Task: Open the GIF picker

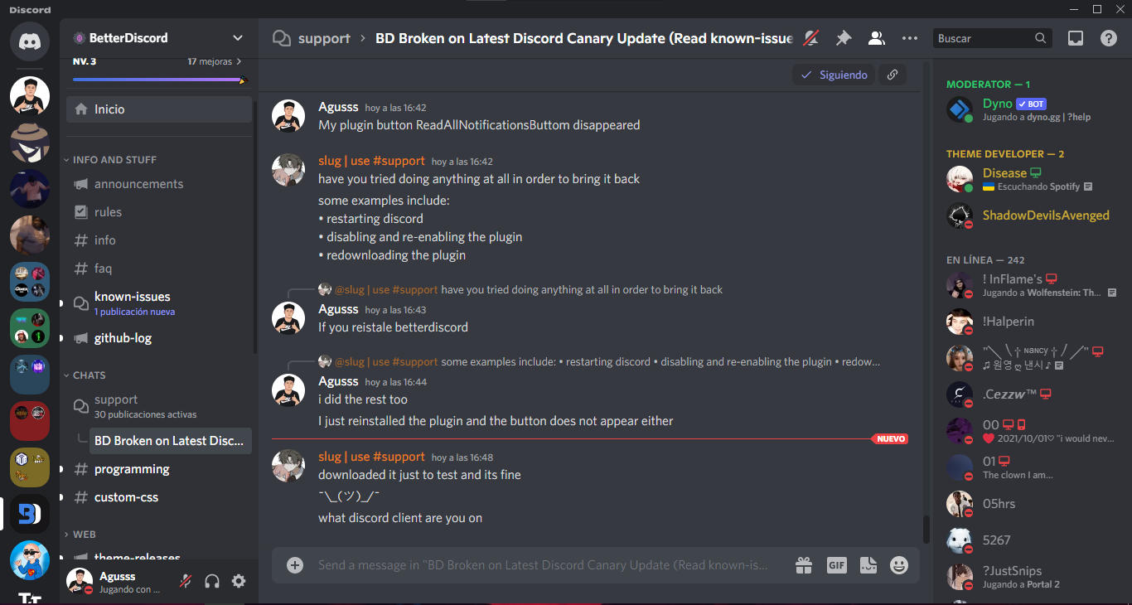Action: [x=837, y=565]
